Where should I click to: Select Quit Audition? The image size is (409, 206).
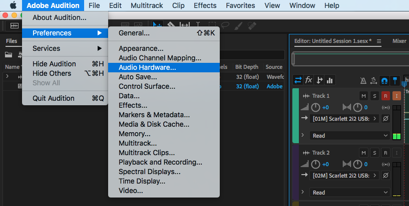(65, 98)
